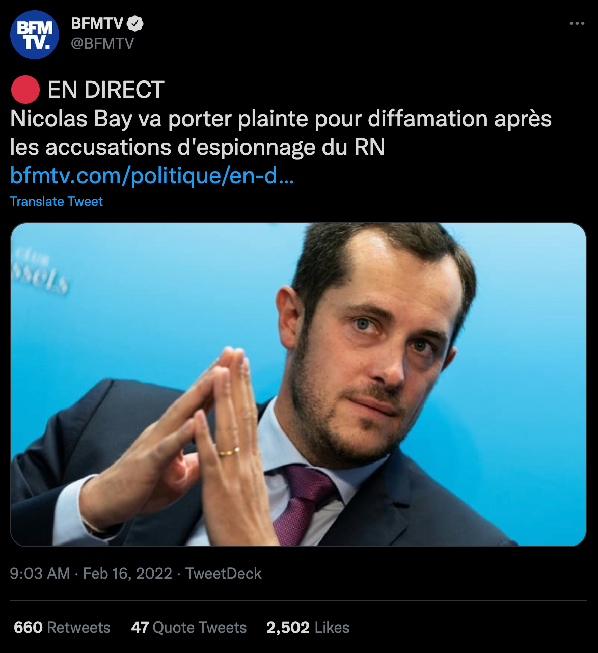Click the name Nicolas Bay in tweet
Image resolution: width=598 pixels, height=653 pixels.
[71, 119]
